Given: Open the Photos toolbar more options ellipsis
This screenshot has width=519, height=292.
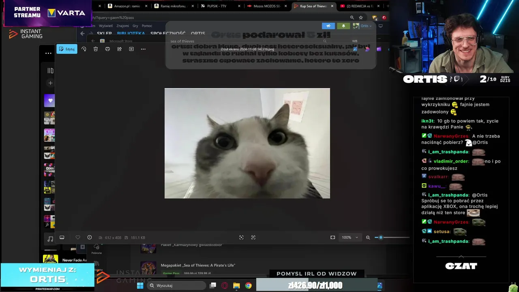Looking at the screenshot, I should (x=143, y=49).
